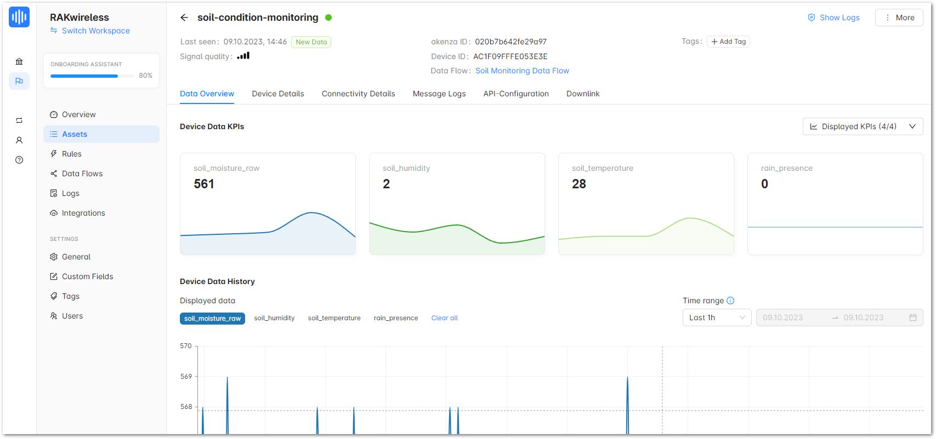The height and width of the screenshot is (439, 936).
Task: Click the shield icon next to Show Logs
Action: pyautogui.click(x=812, y=18)
